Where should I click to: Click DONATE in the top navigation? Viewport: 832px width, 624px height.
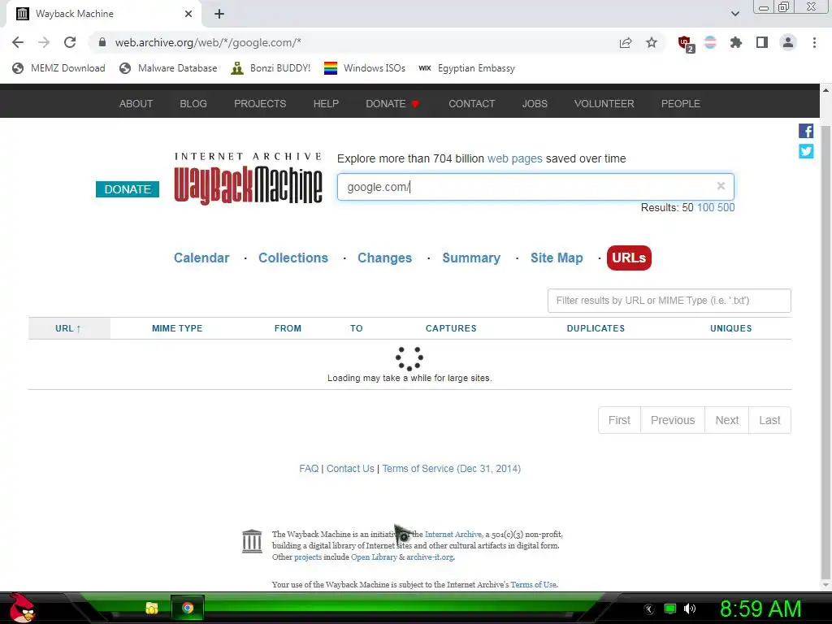392,103
